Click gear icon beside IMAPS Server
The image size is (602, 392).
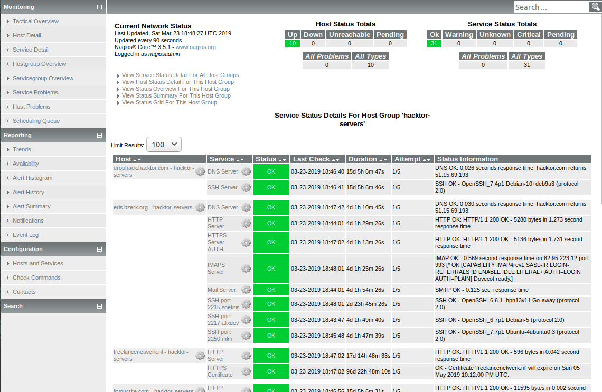click(246, 269)
